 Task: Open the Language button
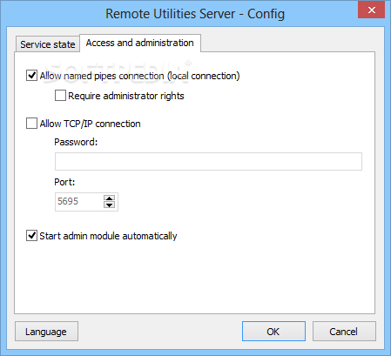point(46,332)
